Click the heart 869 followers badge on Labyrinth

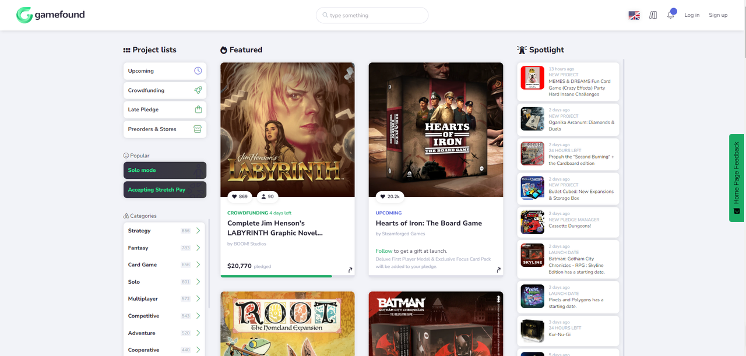pos(240,196)
